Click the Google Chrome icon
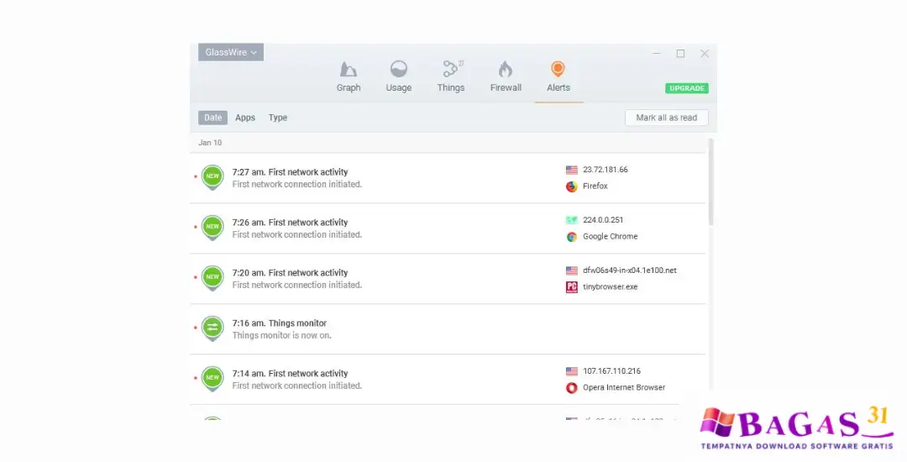The width and height of the screenshot is (907, 462). coord(572,237)
